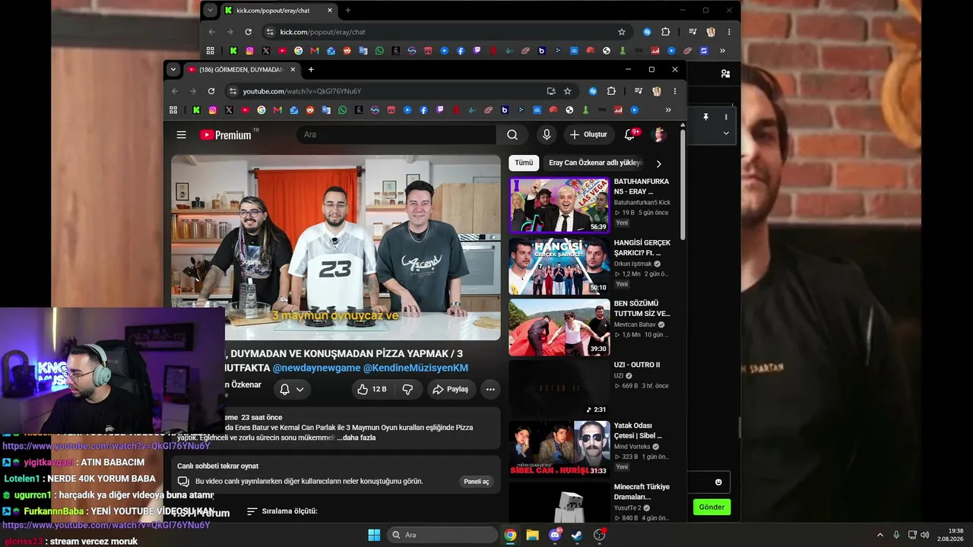Open the apps grid in YouTube window bookmarks bar
The image size is (973, 547).
pos(173,110)
